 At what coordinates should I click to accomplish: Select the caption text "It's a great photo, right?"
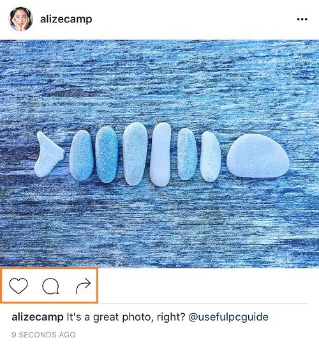click(126, 317)
